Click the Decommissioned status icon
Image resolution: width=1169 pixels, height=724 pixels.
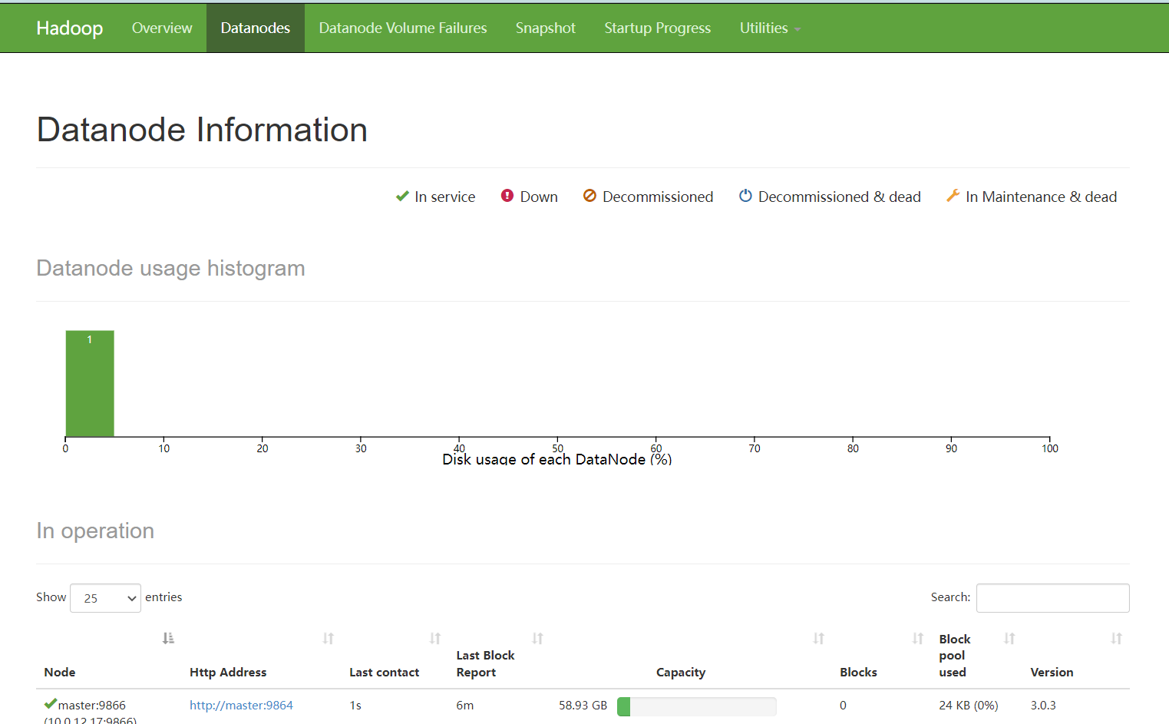point(589,196)
